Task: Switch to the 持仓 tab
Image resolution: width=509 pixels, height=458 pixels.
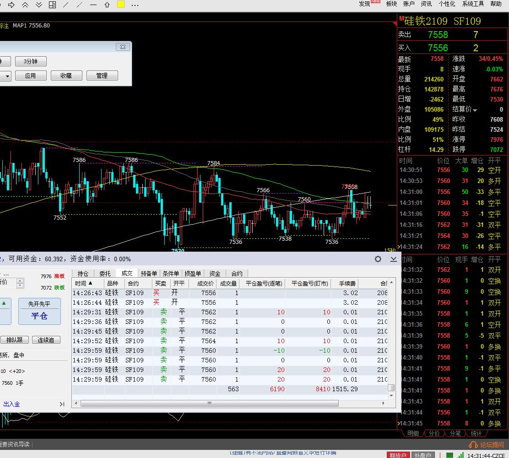Action: [83, 274]
